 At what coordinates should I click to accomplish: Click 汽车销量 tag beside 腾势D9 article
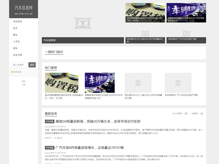[x=50, y=121]
